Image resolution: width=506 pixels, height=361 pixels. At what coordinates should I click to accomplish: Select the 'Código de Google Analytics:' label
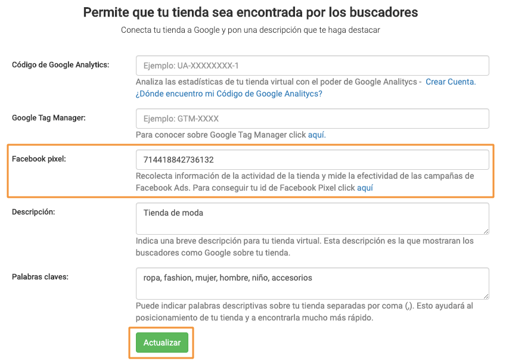tap(61, 65)
